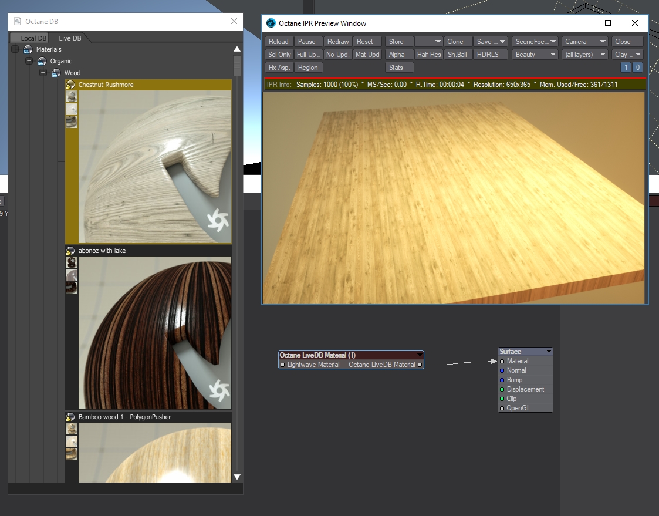Click the Chestnut Rushmore material icon
Screen dimensions: 659x516
[x=70, y=85]
